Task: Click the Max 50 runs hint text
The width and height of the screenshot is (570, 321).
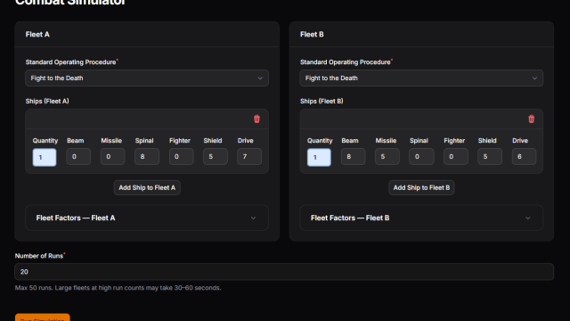Action: tap(118, 288)
